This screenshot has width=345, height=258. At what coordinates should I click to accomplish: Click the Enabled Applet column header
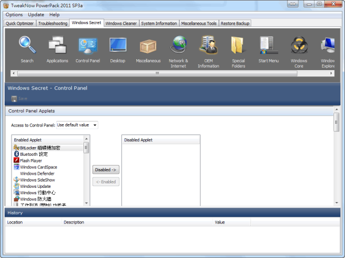(48, 140)
